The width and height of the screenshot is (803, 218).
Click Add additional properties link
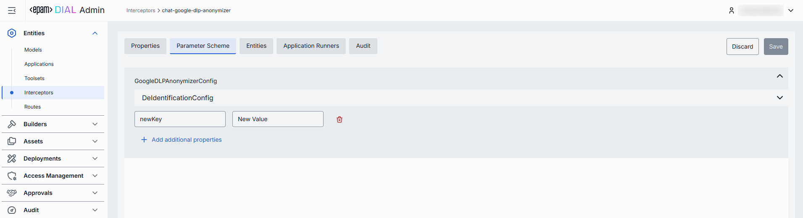click(186, 140)
